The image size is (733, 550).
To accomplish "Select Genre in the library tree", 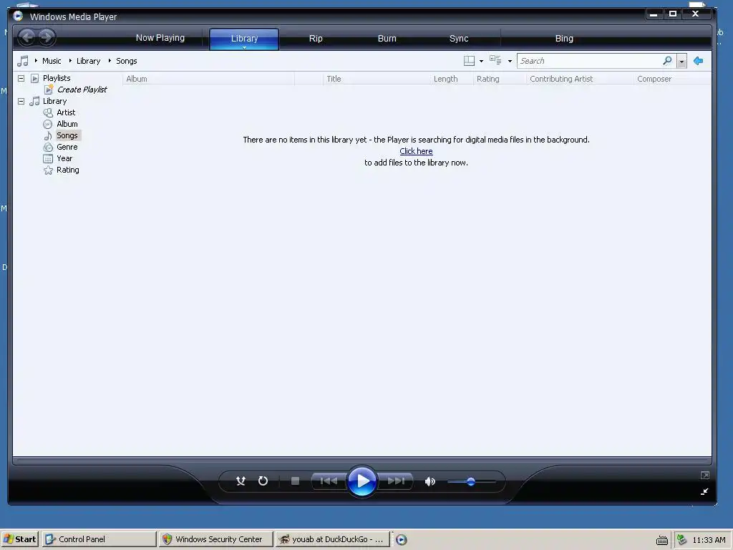I will [x=67, y=147].
